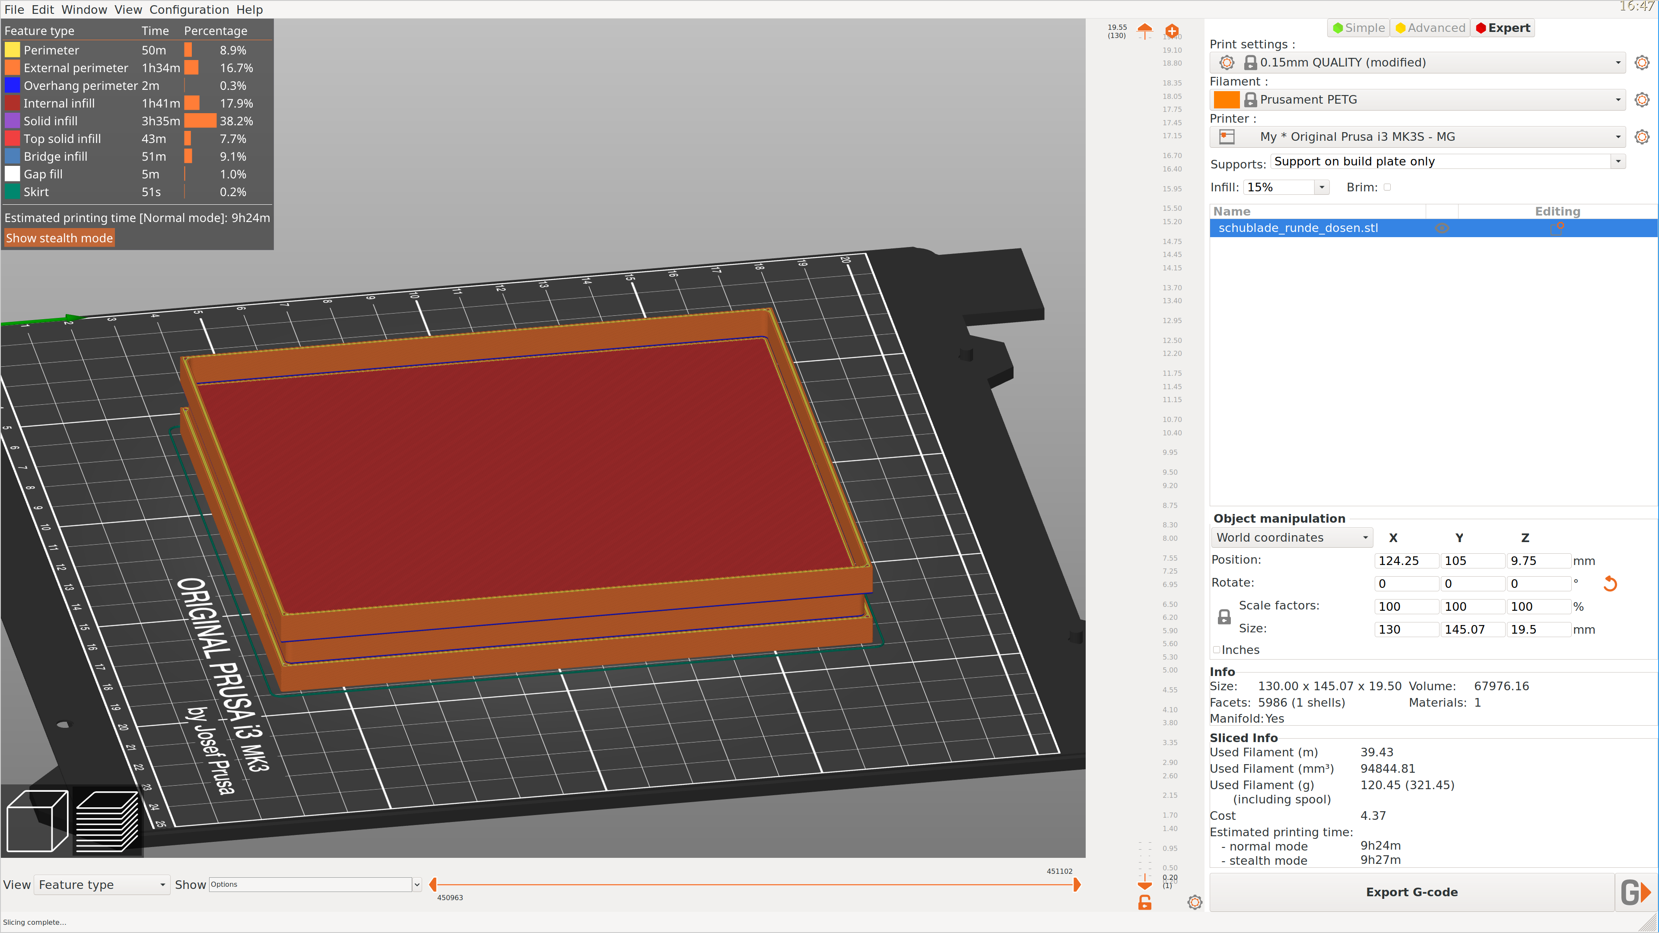Click the Name column header

click(1318, 211)
